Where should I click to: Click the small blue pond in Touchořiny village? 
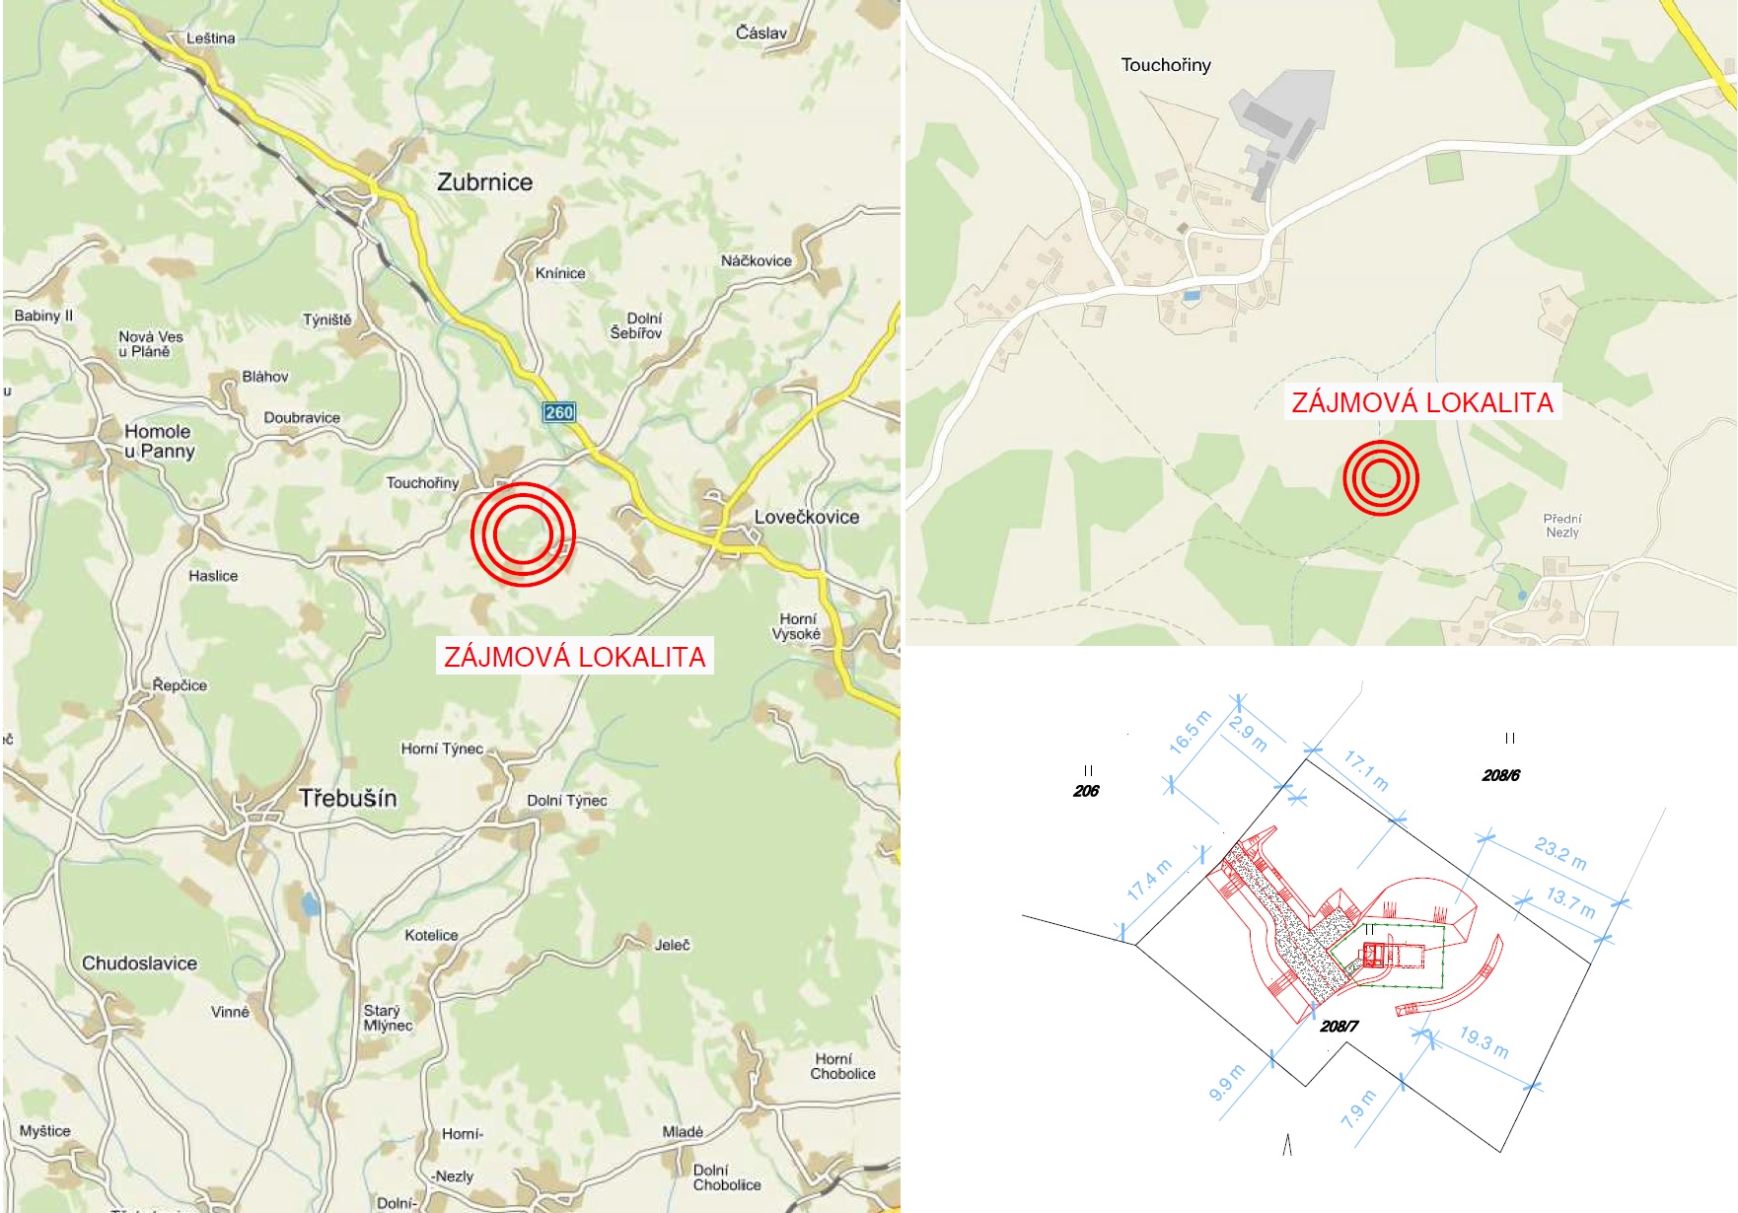[1192, 295]
